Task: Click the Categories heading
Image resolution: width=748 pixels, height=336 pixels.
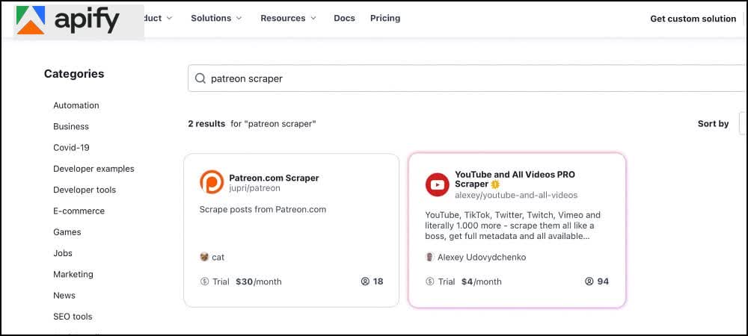Action: 74,74
